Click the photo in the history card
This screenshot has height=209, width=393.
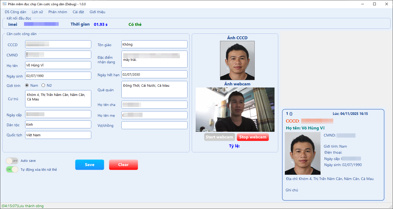(303, 153)
